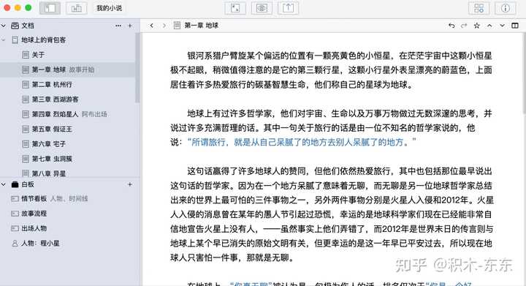Click the 文档 section icon

pyautogui.click(x=15, y=26)
